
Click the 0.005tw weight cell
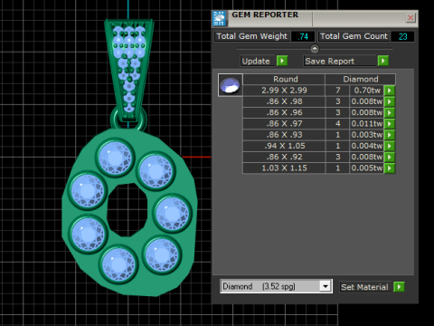[367, 168]
